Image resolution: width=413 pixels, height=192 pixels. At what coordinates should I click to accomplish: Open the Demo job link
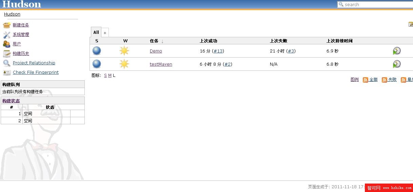coord(156,51)
